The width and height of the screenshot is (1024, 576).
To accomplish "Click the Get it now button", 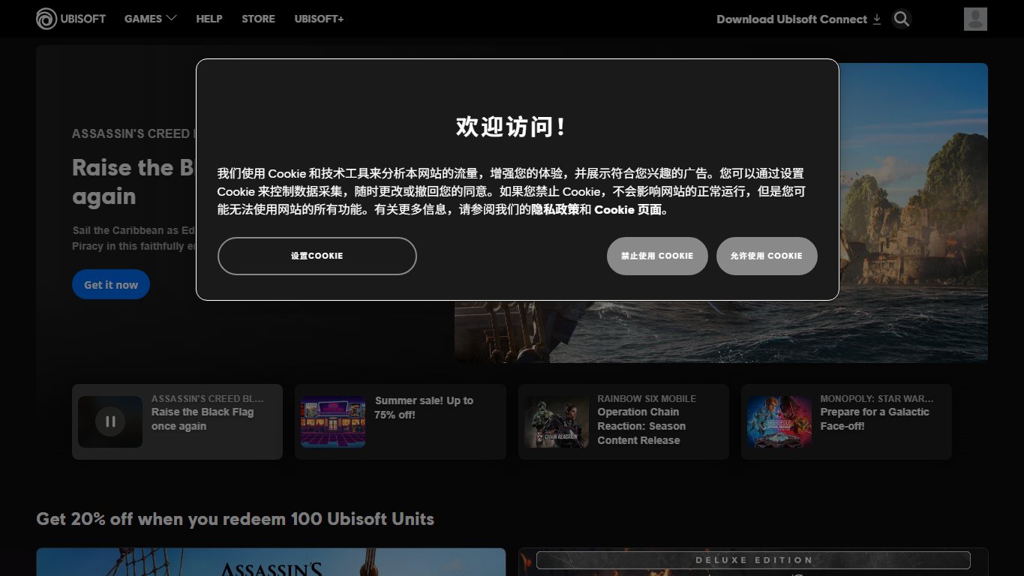I will (x=111, y=285).
